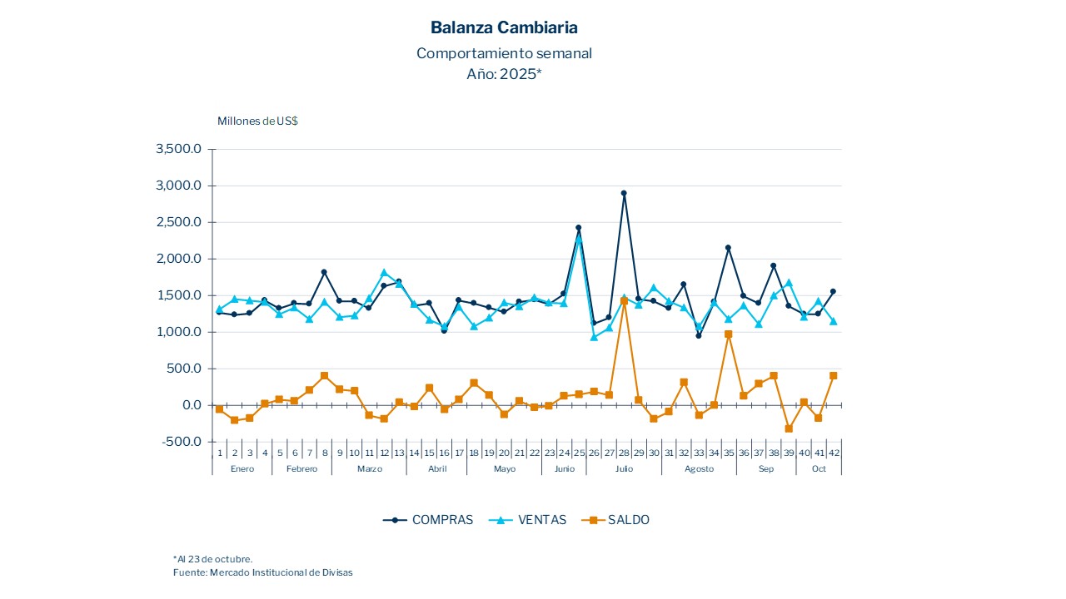Screen dimensions: 1066x599
Task: Click the COMPRAS legend circle marker
Action: [395, 520]
